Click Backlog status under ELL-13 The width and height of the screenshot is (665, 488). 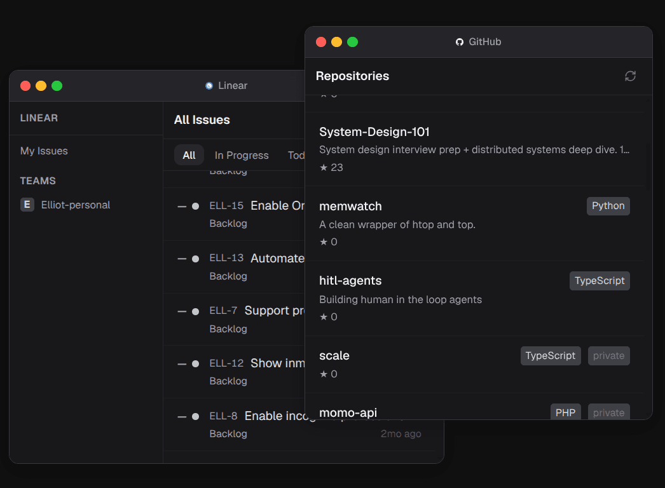(x=228, y=276)
